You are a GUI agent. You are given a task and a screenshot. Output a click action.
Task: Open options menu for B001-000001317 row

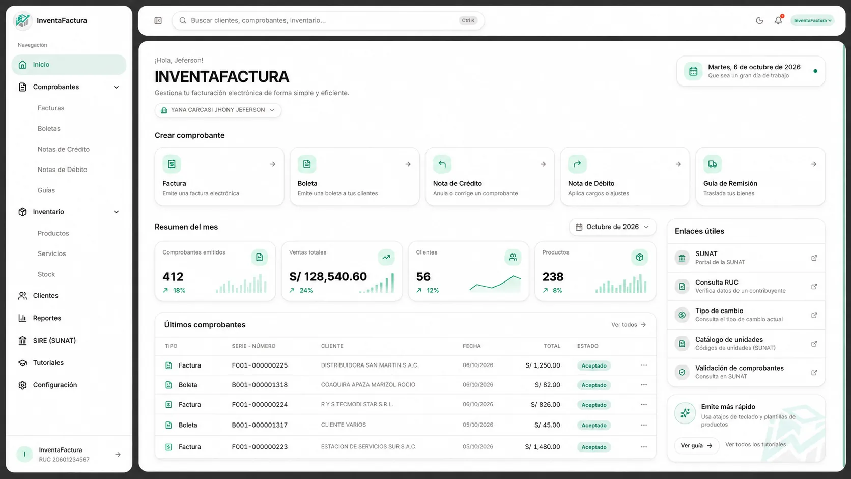coord(644,425)
